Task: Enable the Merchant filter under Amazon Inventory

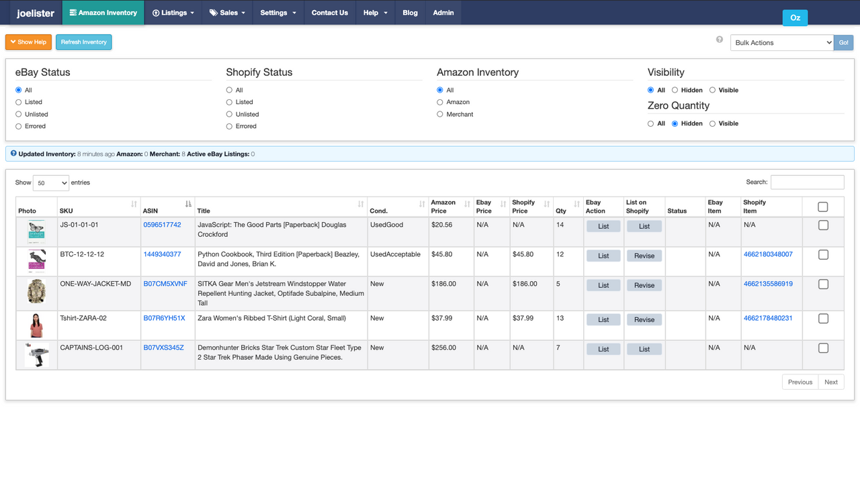Action: pos(439,114)
